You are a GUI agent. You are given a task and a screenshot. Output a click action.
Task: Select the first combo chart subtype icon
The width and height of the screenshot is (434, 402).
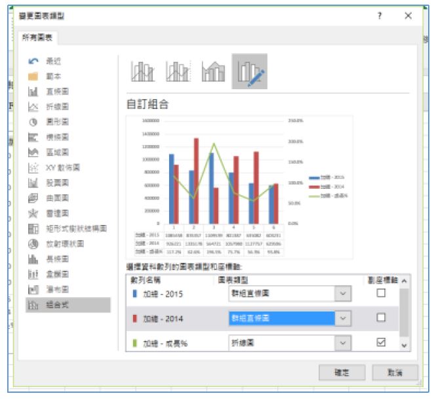point(143,71)
